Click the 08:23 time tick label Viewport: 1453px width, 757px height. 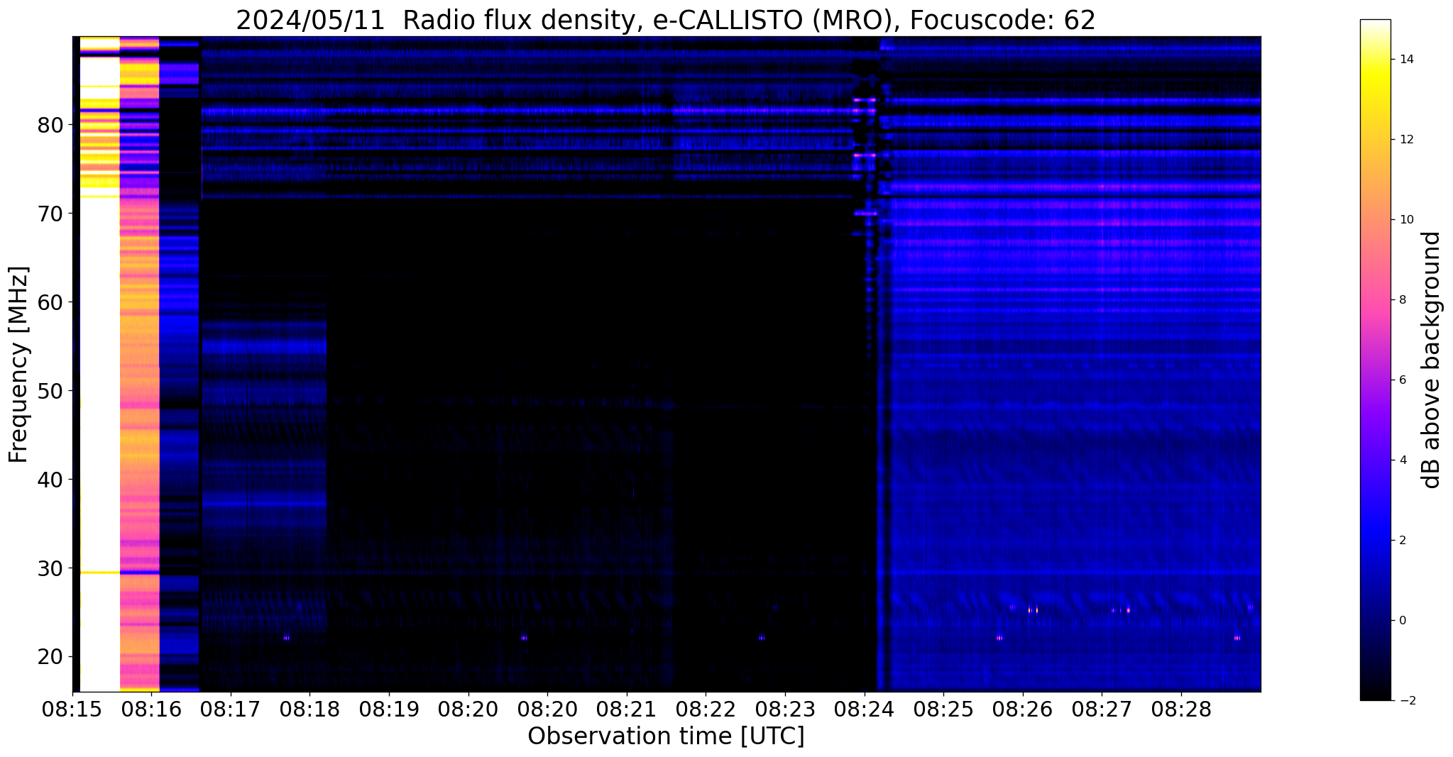(x=785, y=709)
